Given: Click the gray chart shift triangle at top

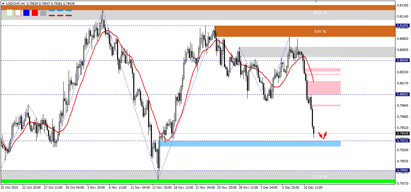Looking at the screenshot, I should coord(316,2).
